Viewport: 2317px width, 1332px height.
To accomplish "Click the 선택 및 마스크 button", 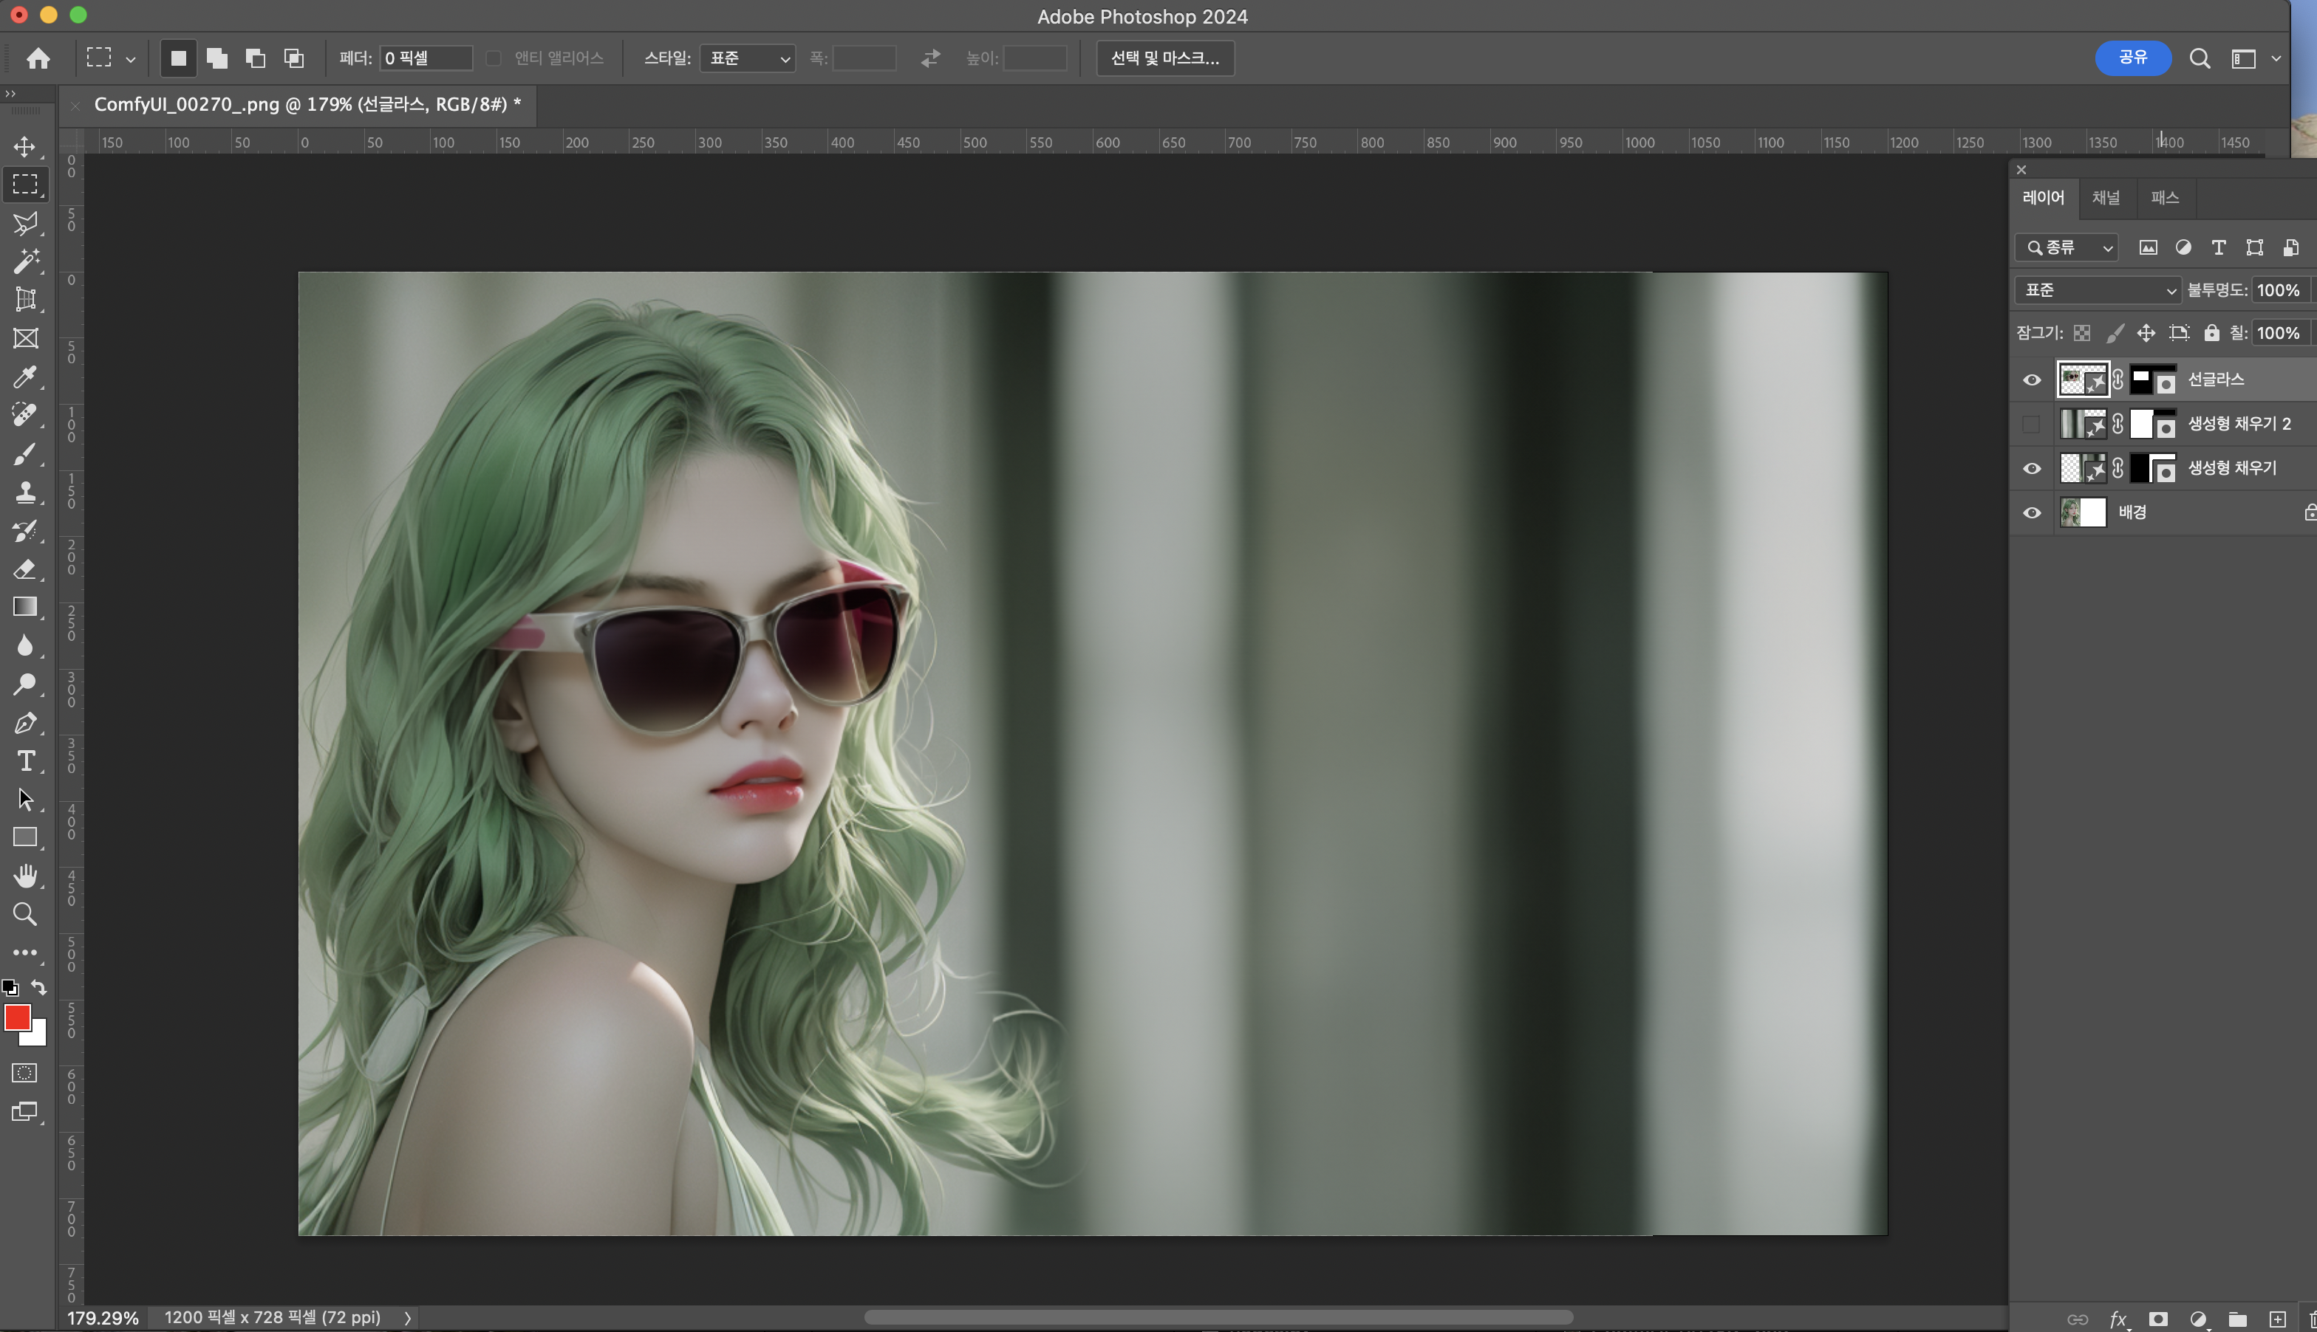I will click(x=1164, y=58).
